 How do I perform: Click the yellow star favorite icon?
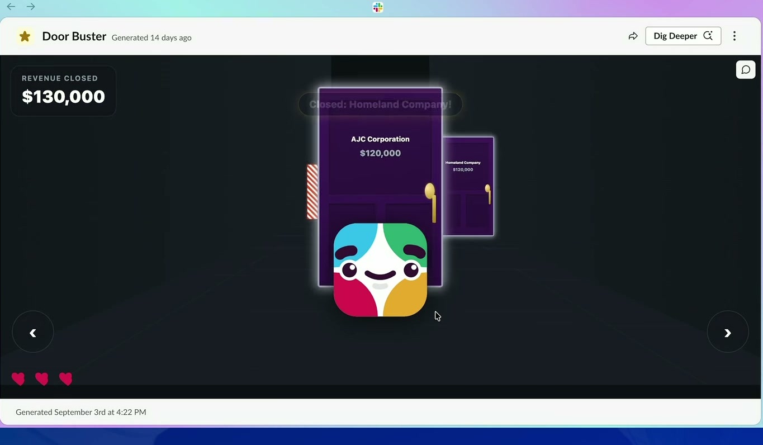25,36
